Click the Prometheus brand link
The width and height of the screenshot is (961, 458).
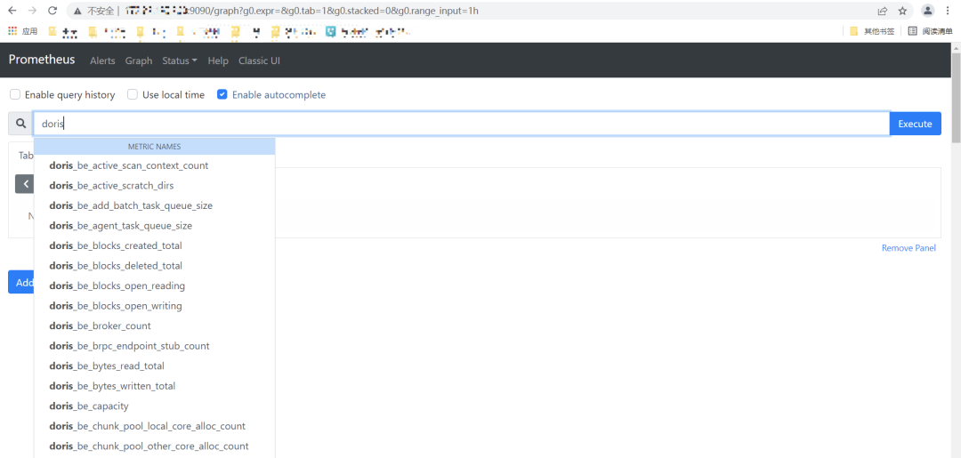[x=42, y=60]
